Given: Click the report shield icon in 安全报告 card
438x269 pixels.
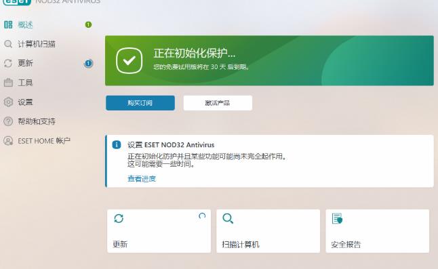Looking at the screenshot, I should (x=337, y=219).
